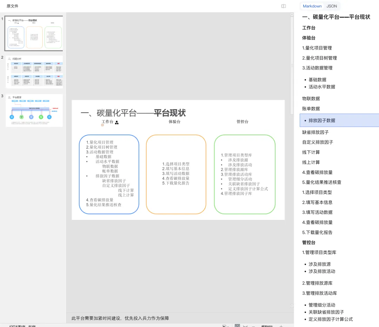Select slide 1 thumbnail 平台现状
The height and width of the screenshot is (327, 379).
point(34,33)
